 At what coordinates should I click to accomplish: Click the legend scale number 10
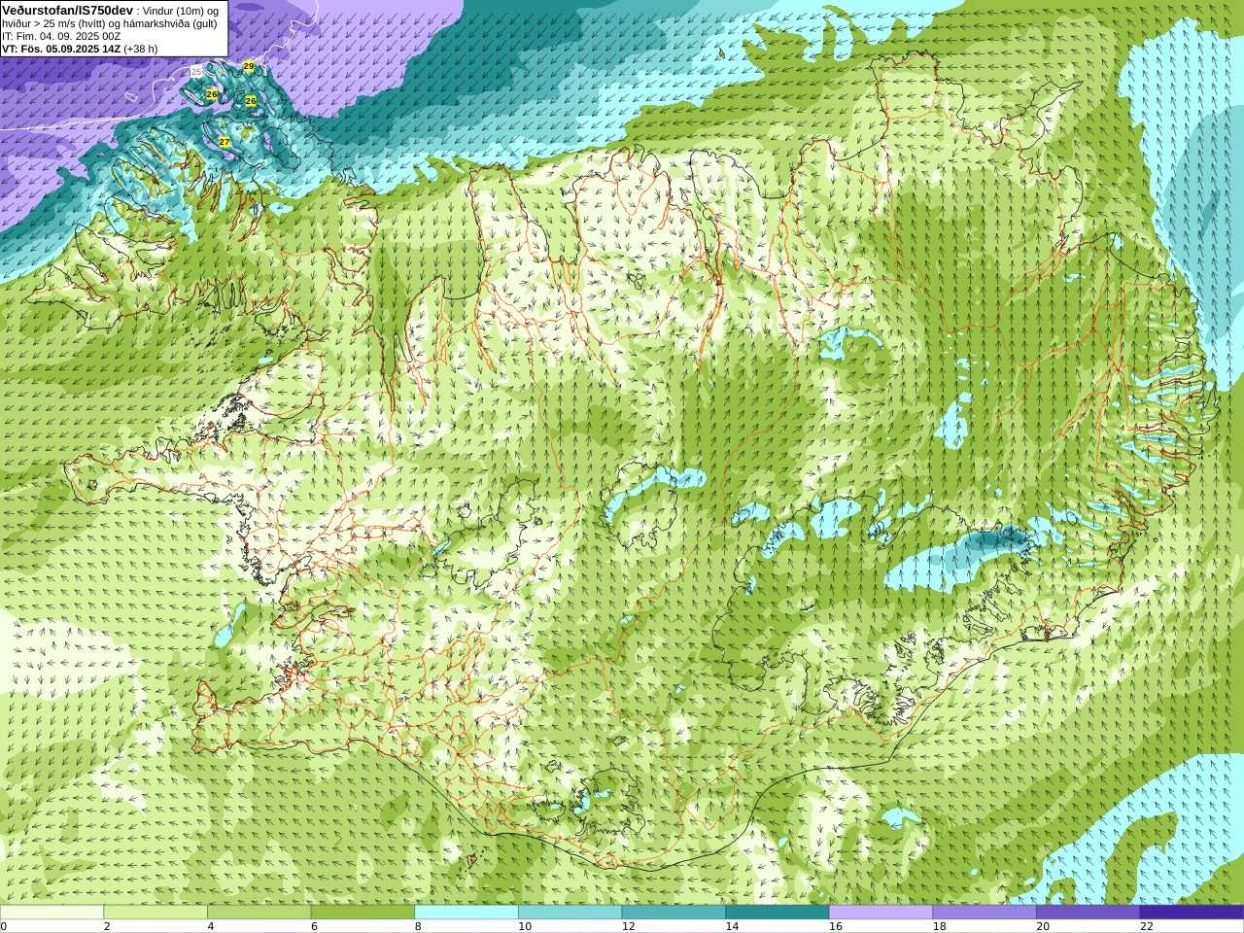(x=525, y=926)
